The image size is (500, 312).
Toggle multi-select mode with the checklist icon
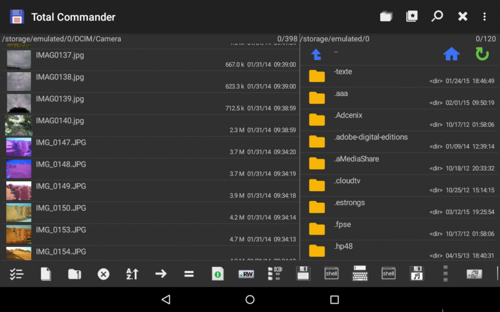(17, 273)
